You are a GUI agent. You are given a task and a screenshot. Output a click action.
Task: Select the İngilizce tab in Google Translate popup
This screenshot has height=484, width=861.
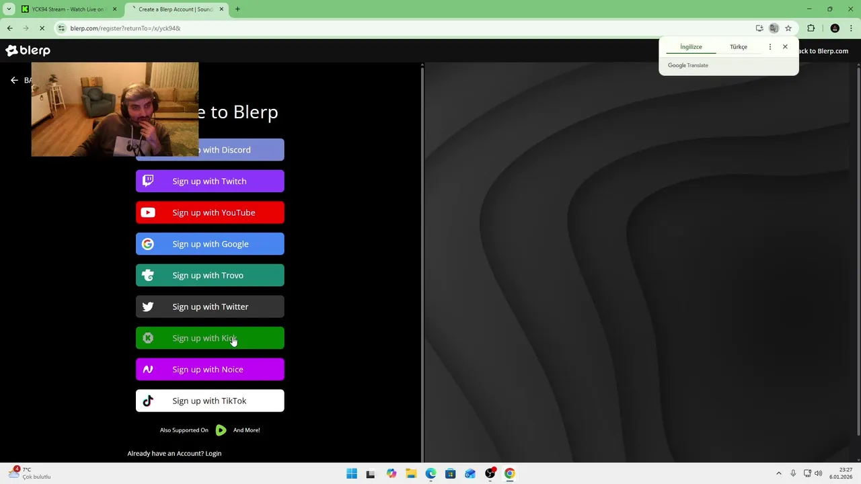point(691,47)
